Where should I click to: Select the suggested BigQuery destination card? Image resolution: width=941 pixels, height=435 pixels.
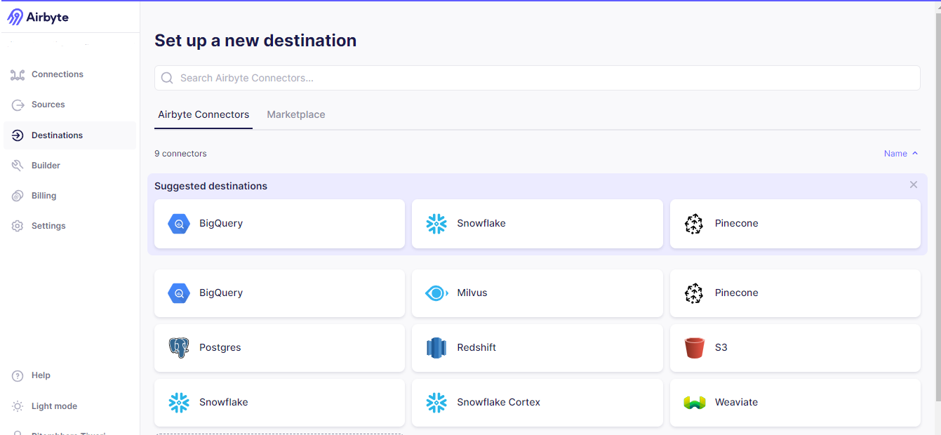[x=279, y=224]
